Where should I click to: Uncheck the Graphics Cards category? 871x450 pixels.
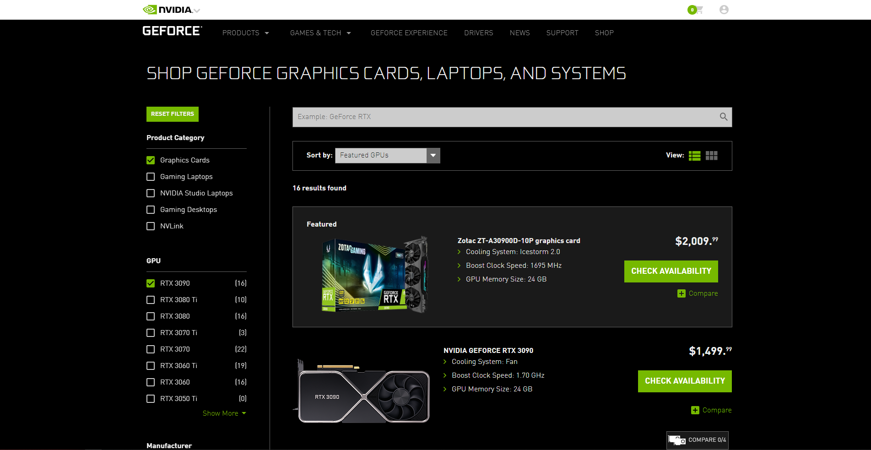point(151,160)
